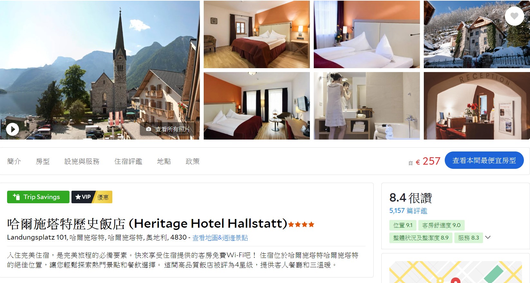Viewport: 530px width, 283px height.
Task: Save hotel with the heart favorite icon
Action: pyautogui.click(x=514, y=16)
